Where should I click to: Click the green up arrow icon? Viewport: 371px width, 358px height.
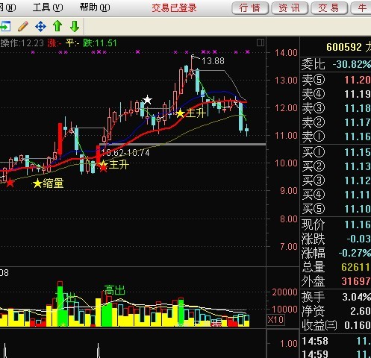(x=57, y=26)
